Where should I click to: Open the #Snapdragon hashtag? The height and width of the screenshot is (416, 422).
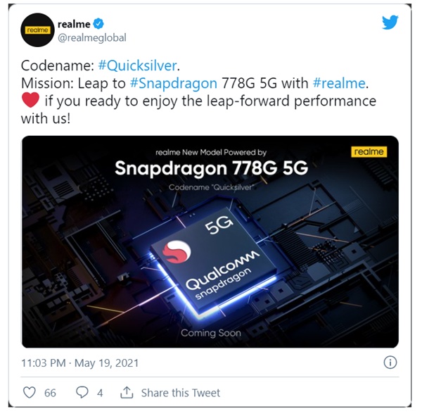(173, 83)
